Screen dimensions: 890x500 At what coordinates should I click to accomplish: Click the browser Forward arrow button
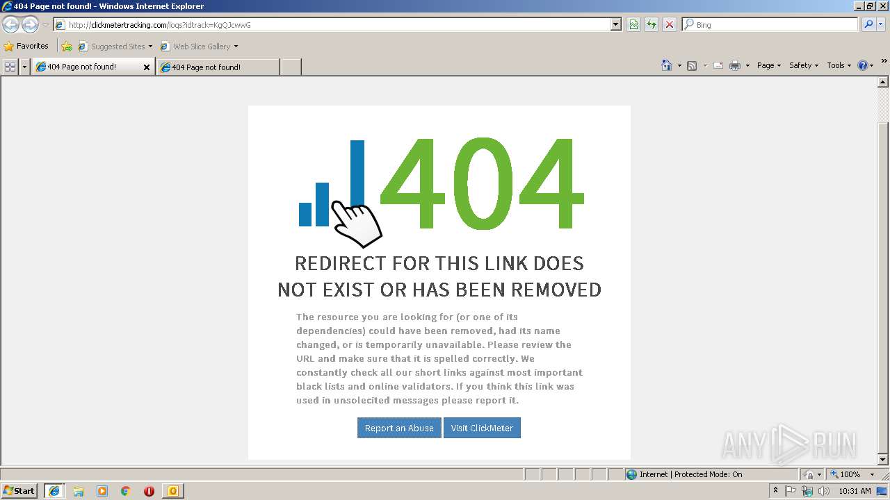[x=30, y=24]
